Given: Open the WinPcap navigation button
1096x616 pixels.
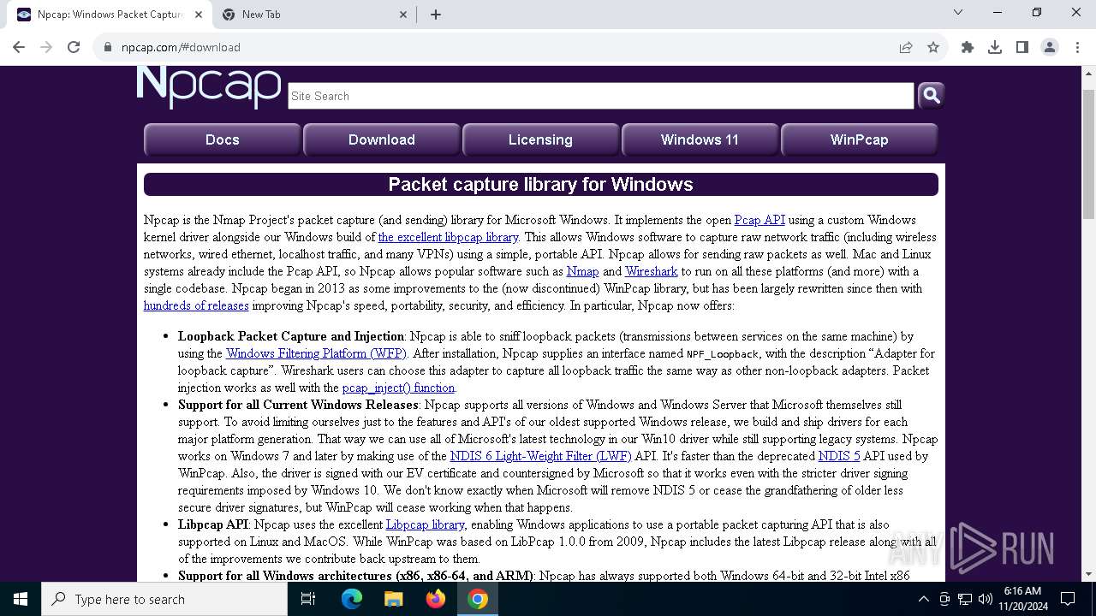Looking at the screenshot, I should pos(859,139).
